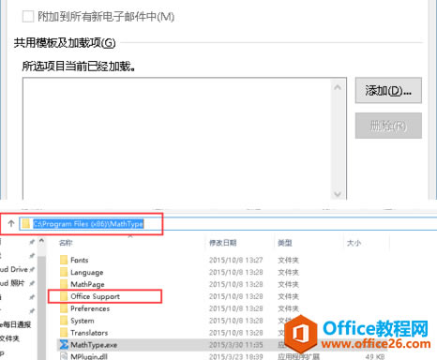
Task: Click Fonts modified date 2015/10/8 13:27
Action: pyautogui.click(x=236, y=260)
